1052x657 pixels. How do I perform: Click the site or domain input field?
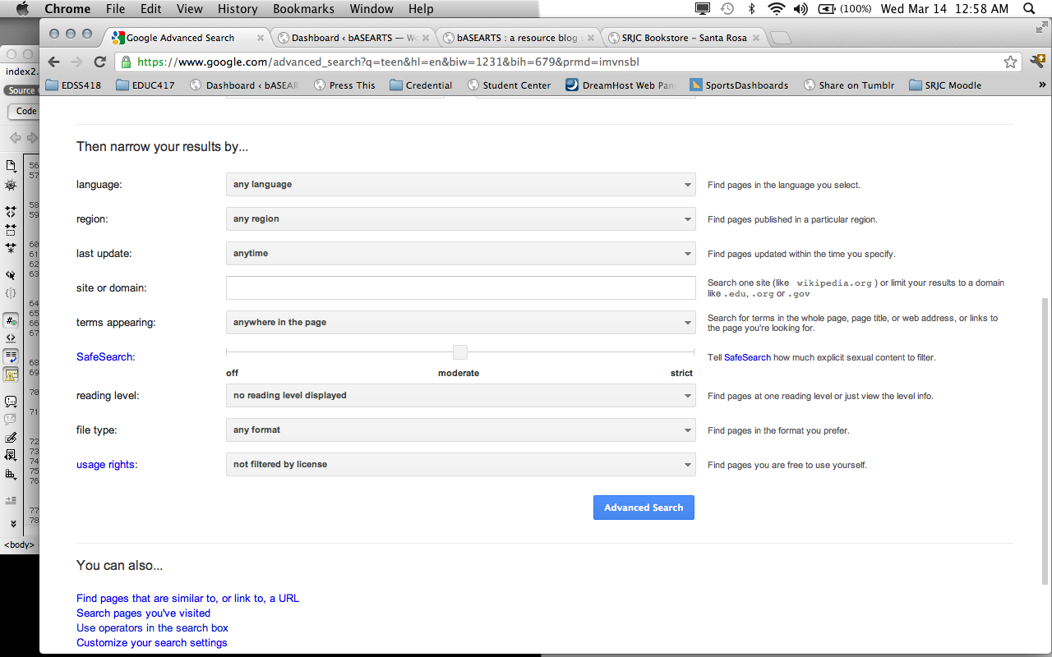click(x=461, y=288)
